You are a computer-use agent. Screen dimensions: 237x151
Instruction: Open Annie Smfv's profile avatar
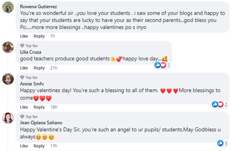[x=8, y=79]
